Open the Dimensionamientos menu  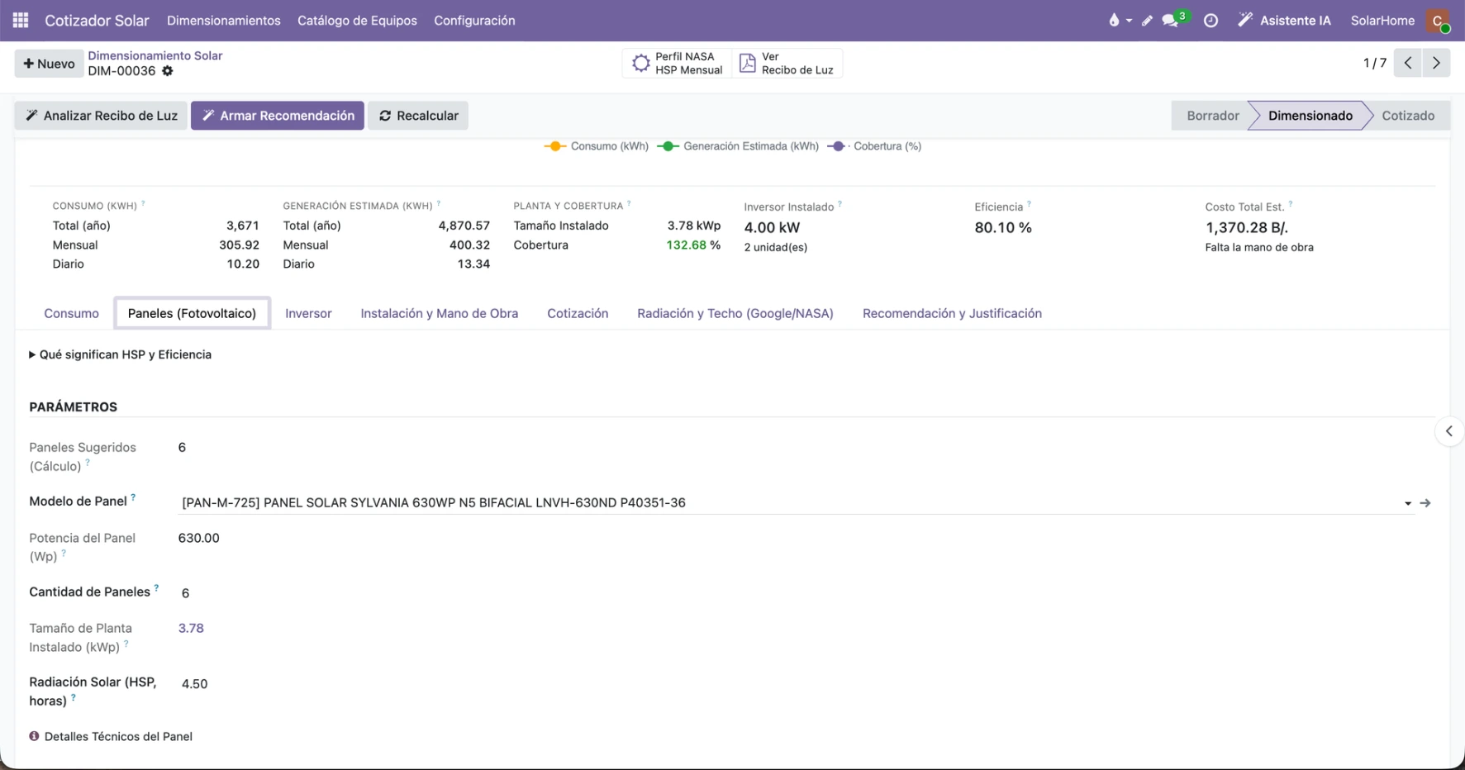(x=224, y=21)
